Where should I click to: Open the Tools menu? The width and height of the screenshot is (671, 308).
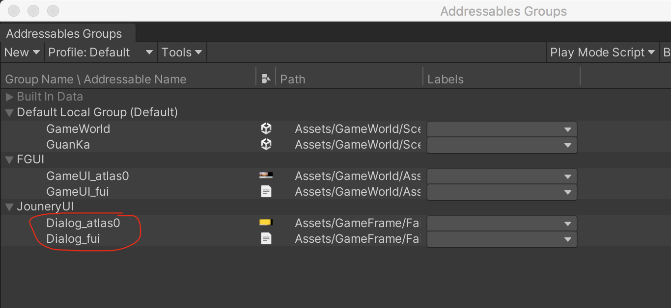pos(182,52)
